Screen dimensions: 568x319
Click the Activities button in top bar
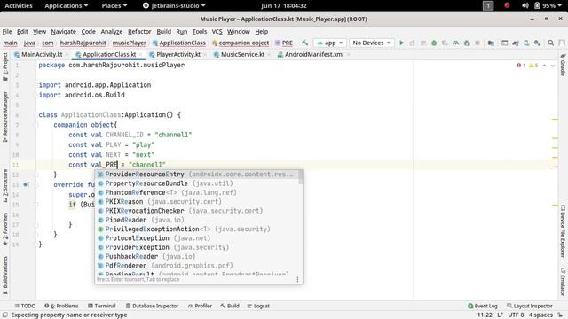tap(19, 6)
